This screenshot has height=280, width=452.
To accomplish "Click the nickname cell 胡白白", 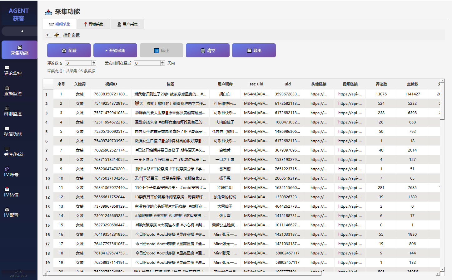I will coord(225,94).
